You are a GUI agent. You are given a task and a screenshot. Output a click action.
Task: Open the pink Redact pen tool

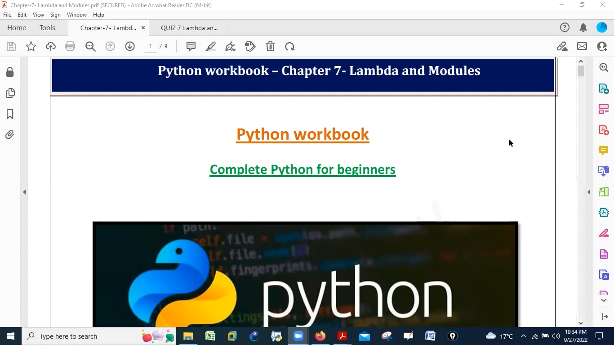pyautogui.click(x=604, y=233)
